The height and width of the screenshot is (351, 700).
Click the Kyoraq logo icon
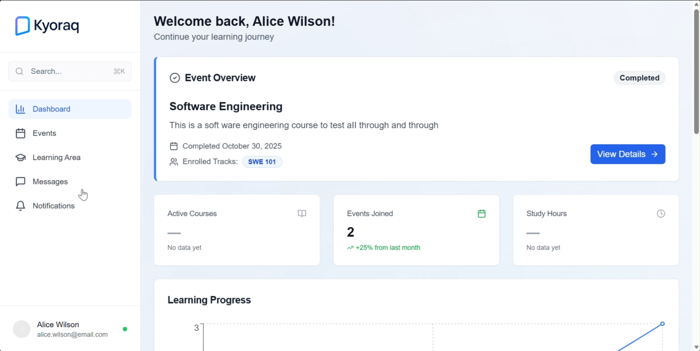click(x=23, y=26)
